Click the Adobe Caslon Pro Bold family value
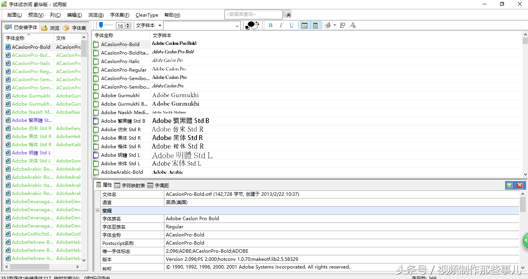This screenshot has width=528, height=279. [x=192, y=219]
